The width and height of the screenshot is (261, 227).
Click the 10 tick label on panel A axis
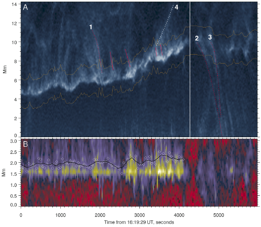14,42
